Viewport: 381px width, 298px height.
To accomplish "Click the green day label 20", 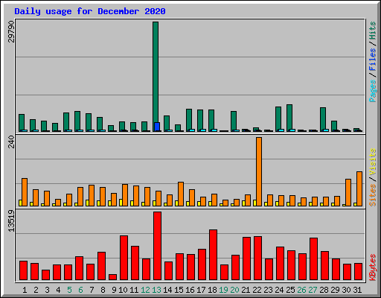I will (x=234, y=290).
